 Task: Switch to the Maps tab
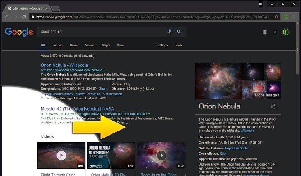point(106,45)
